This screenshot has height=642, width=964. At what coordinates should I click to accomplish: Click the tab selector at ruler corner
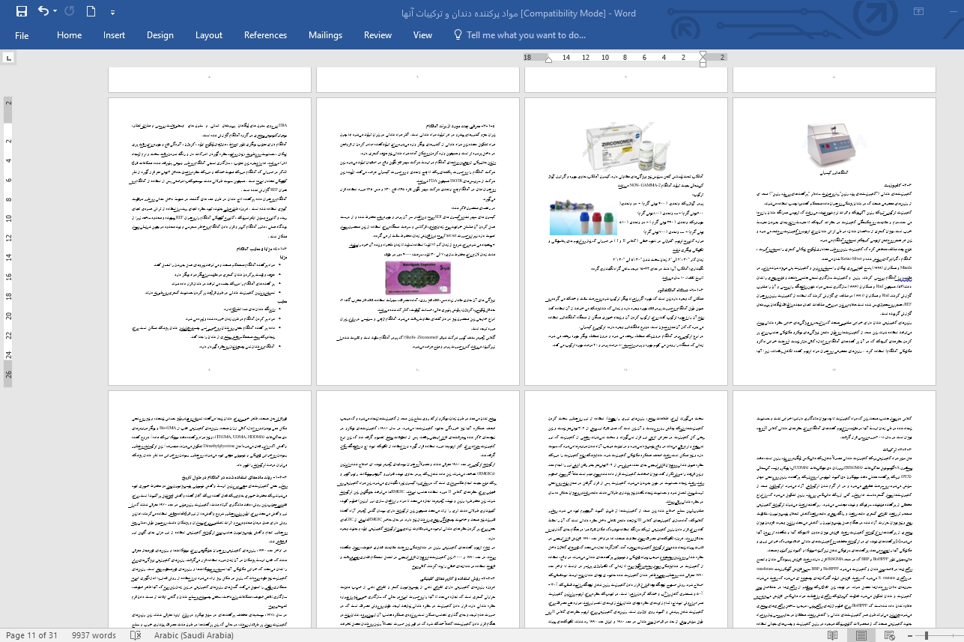coord(8,58)
